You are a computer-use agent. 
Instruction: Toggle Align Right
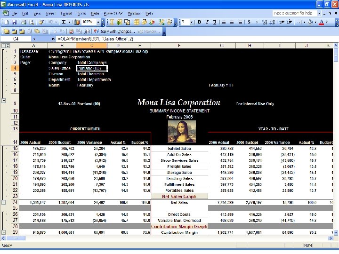(x=240, y=22)
